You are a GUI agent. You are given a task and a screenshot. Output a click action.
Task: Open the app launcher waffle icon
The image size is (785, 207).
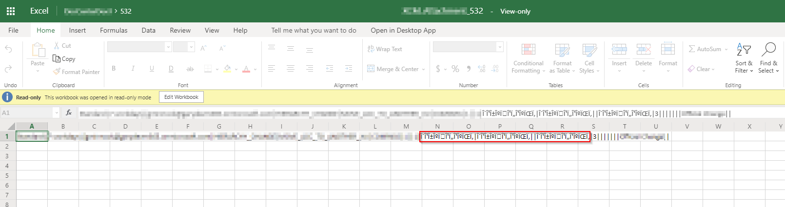(x=11, y=11)
